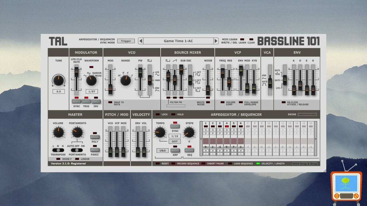The width and height of the screenshot is (367, 206).
Task: Toggle the MIDI LEARN LED
Action: tap(242, 39)
